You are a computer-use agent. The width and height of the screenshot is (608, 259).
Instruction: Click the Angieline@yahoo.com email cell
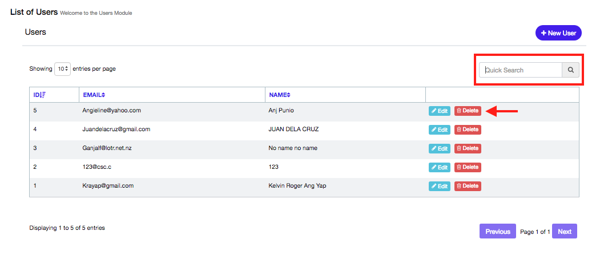[111, 110]
